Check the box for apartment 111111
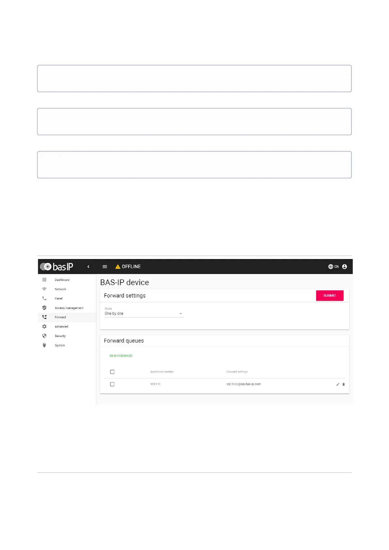 112,384
